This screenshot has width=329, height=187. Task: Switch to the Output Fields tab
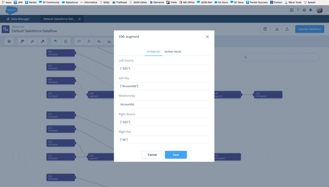coord(172,52)
